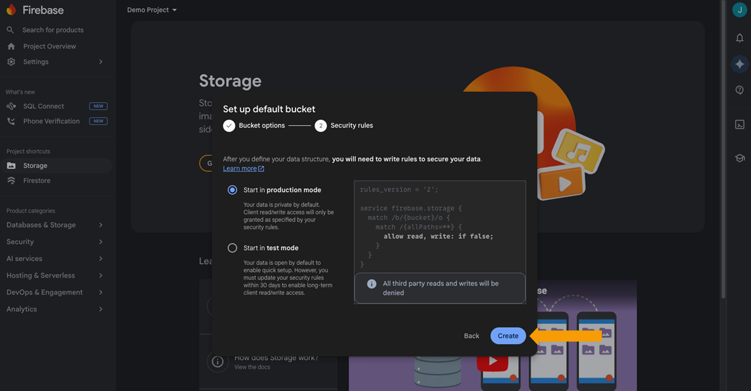The height and width of the screenshot is (391, 751).
Task: Select Start in test mode radio
Action: pyautogui.click(x=232, y=248)
